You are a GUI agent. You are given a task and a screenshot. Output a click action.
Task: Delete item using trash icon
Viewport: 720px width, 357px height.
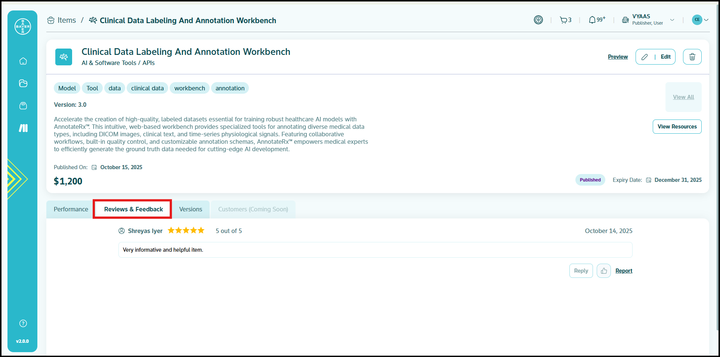click(692, 57)
